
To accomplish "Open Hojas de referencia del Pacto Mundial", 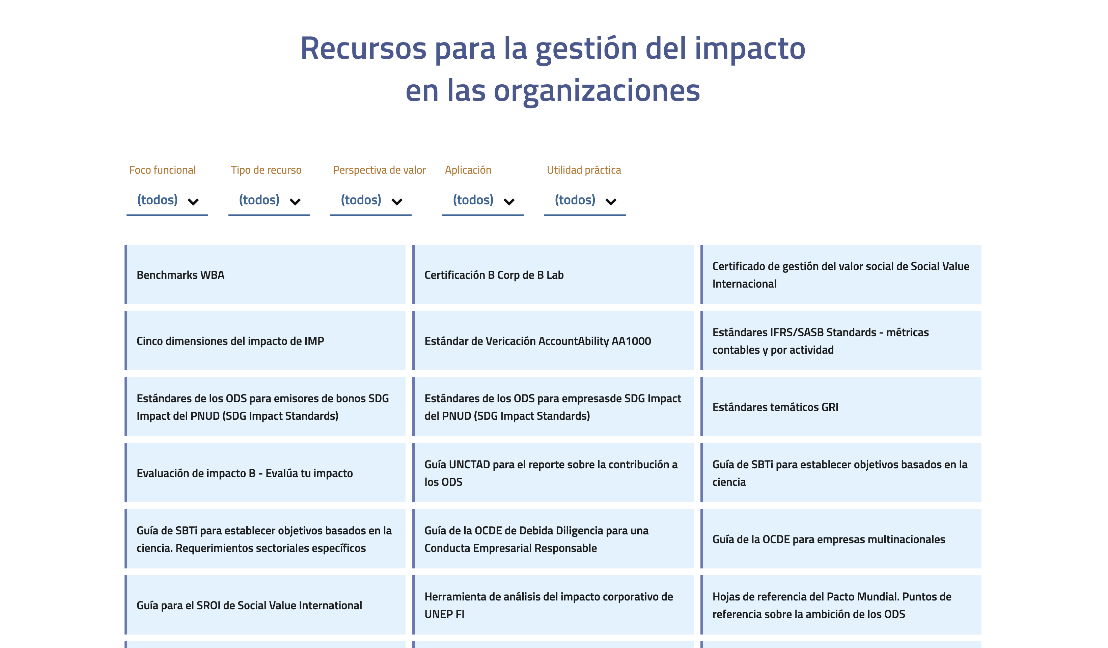I will (x=841, y=605).
